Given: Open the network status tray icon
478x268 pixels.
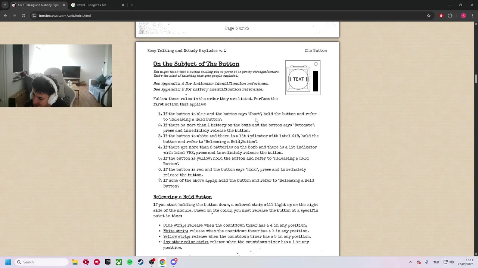Looking at the screenshot, I should click(446, 262).
